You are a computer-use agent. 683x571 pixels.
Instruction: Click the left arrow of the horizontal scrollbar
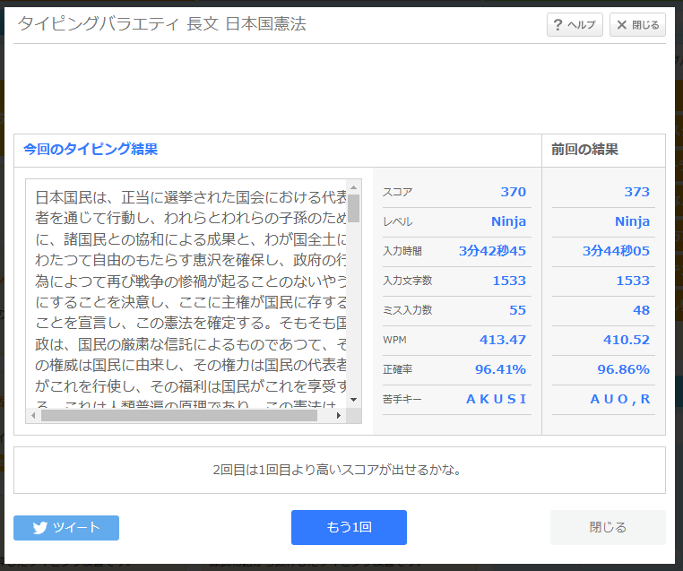coord(33,416)
